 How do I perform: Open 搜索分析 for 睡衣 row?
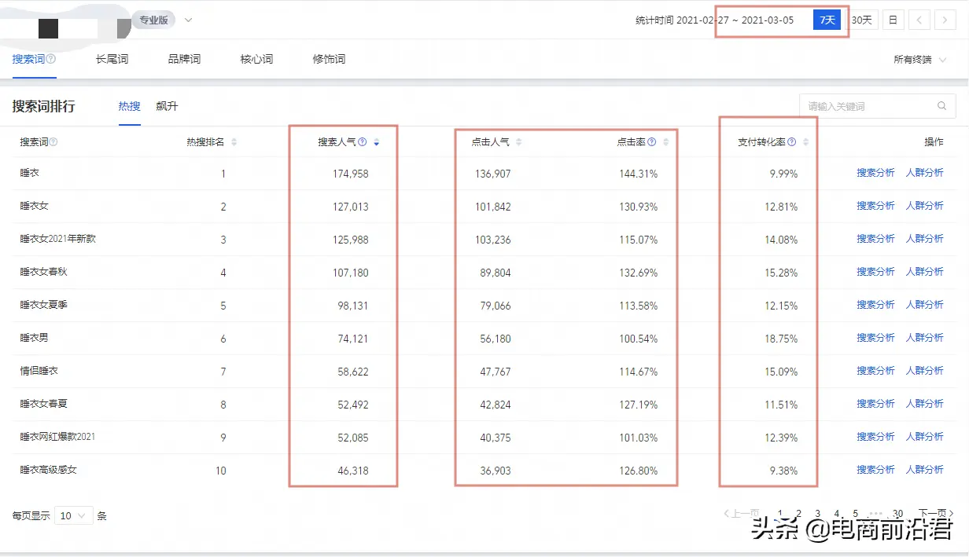pos(875,173)
